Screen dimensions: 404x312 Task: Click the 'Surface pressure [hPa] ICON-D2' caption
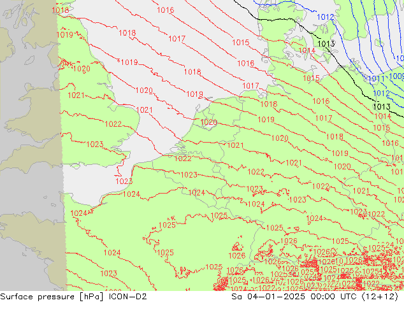(x=73, y=297)
